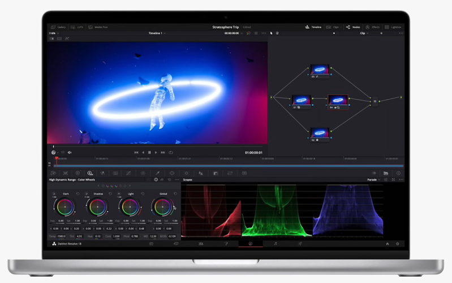The width and height of the screenshot is (452, 283).
Task: Open the Color Warper palette
Action: 143,173
